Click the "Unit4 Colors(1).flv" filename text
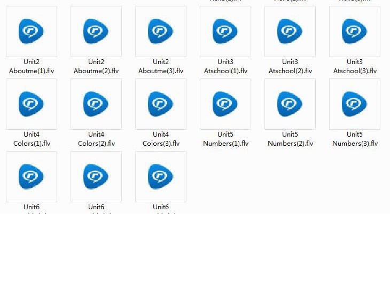 pos(32,139)
